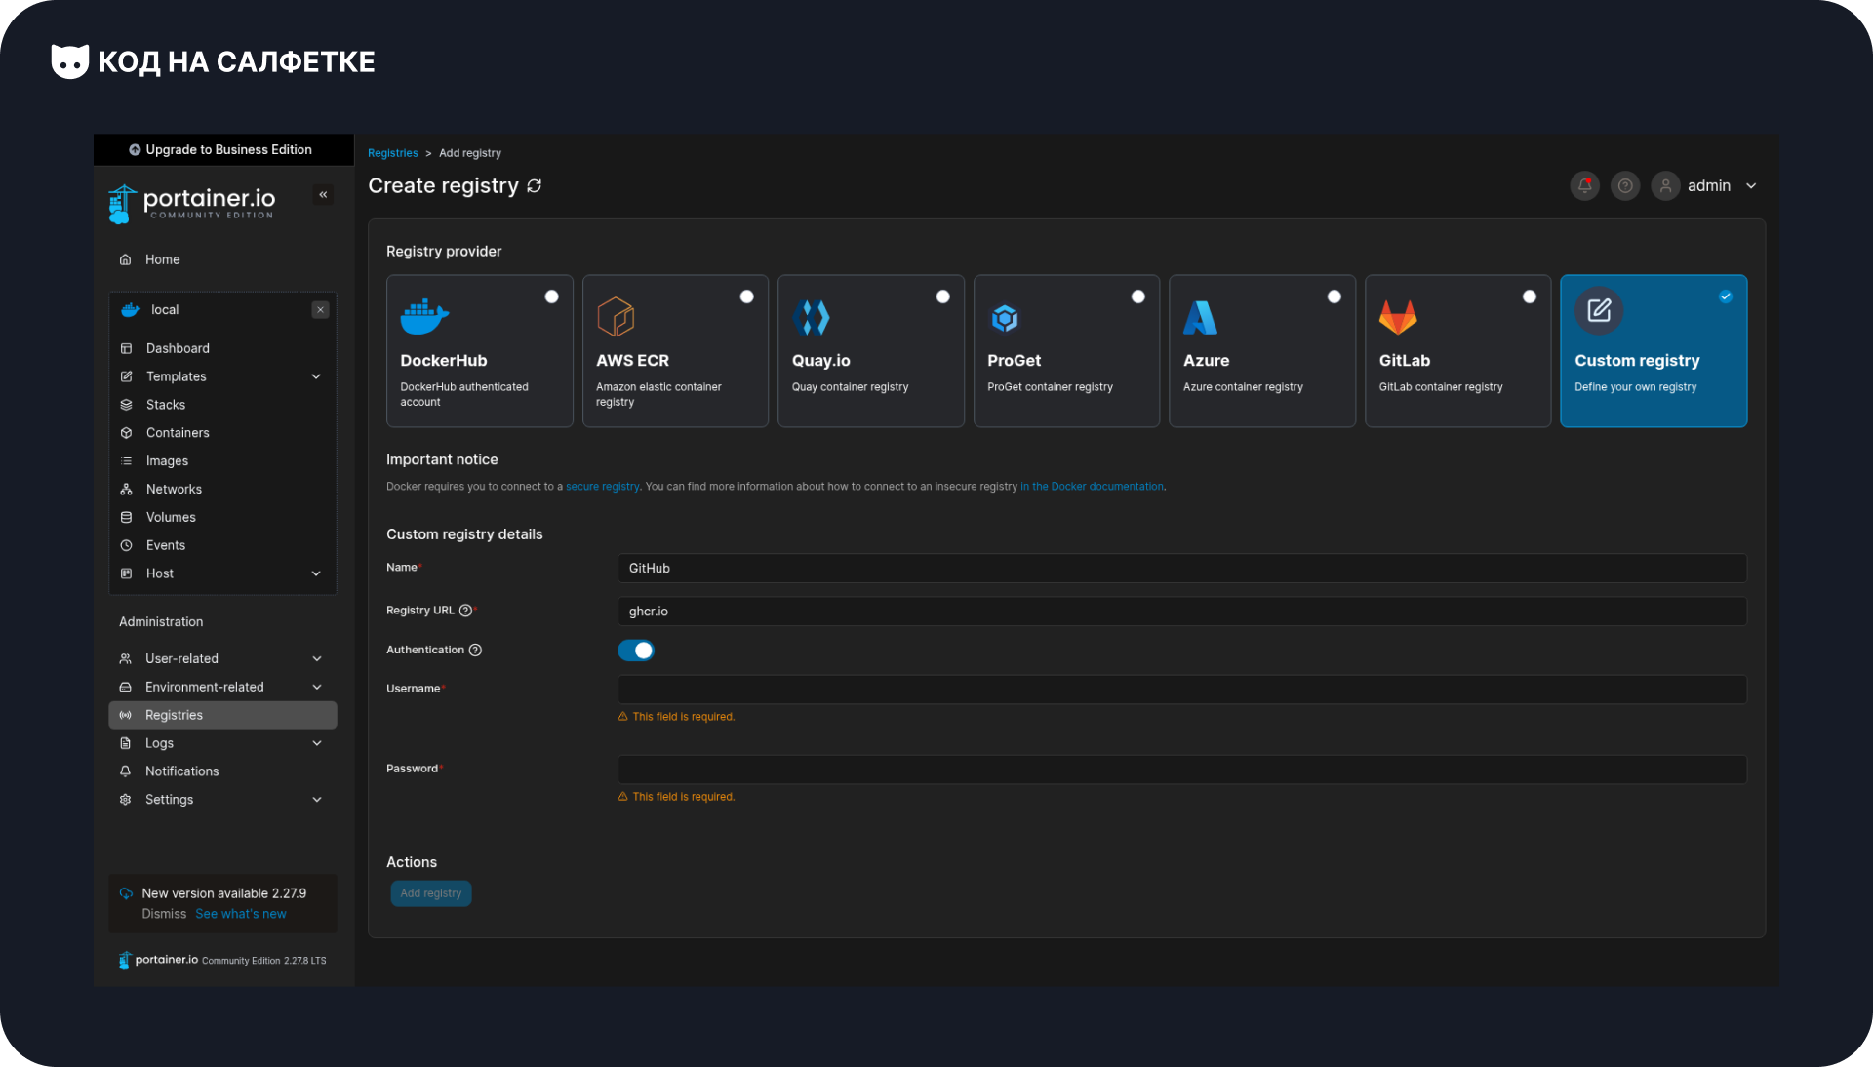Expand the Environment-related chevron
The width and height of the screenshot is (1873, 1067).
coord(317,688)
